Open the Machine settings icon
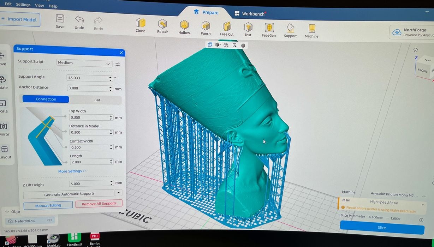This screenshot has height=247, width=434. click(311, 29)
